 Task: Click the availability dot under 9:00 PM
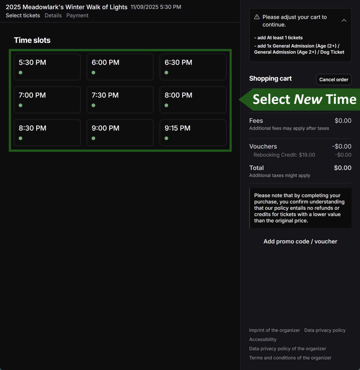93,138
